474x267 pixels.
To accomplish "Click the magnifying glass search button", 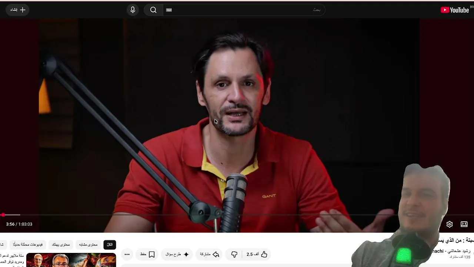I will 153,10.
